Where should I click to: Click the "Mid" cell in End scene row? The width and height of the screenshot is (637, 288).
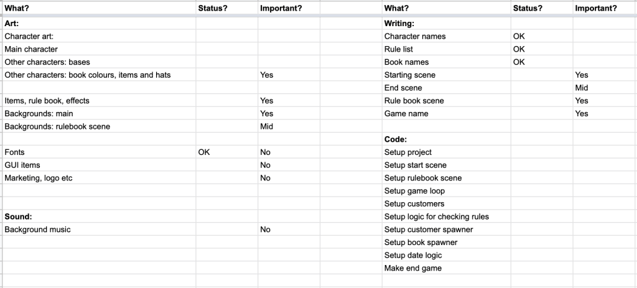(582, 88)
